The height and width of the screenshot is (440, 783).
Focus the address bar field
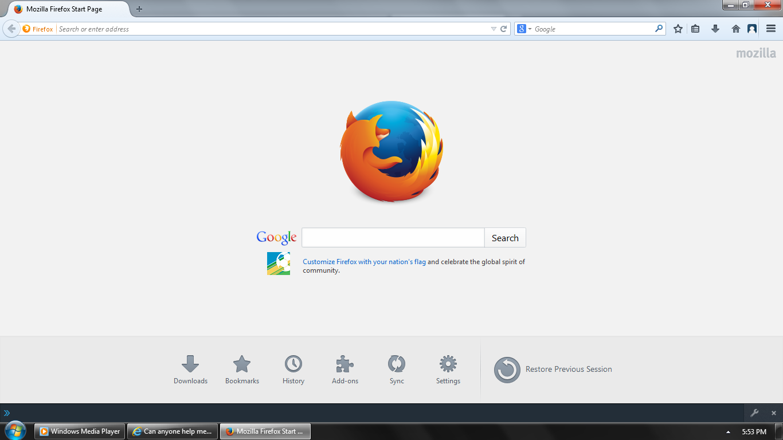(273, 29)
